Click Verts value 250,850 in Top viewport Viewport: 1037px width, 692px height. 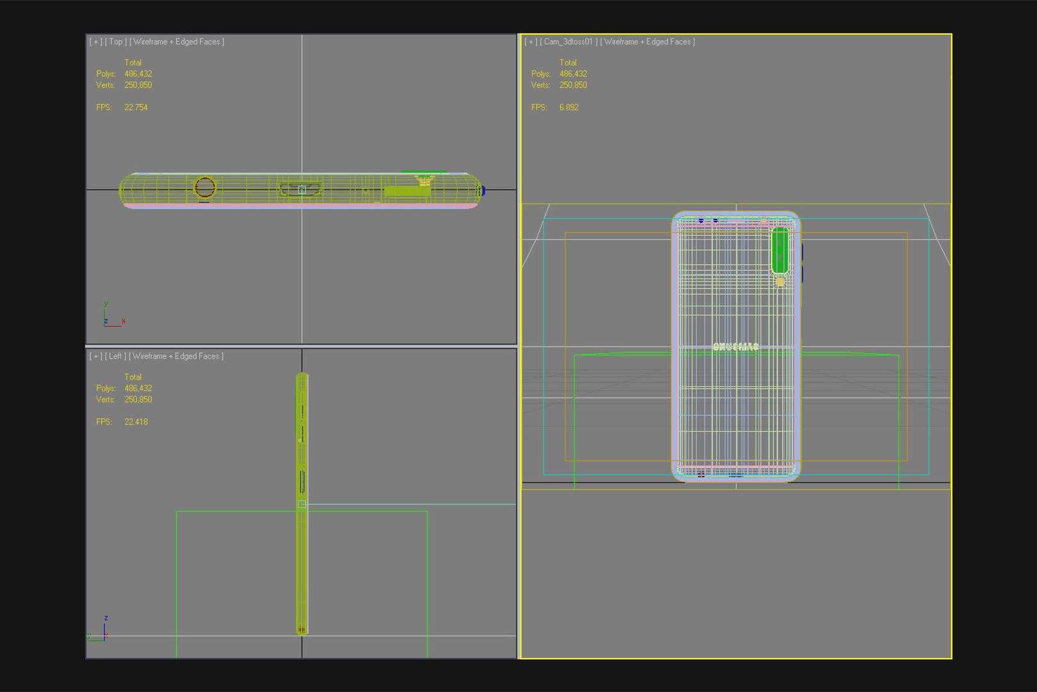click(x=138, y=85)
